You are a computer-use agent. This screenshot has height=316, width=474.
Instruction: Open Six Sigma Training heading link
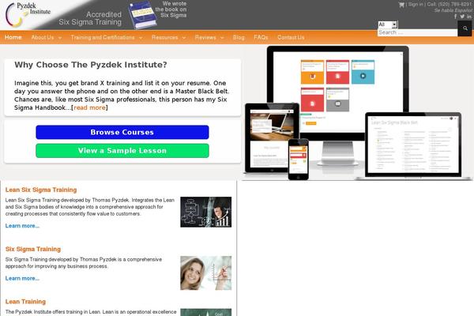33,249
